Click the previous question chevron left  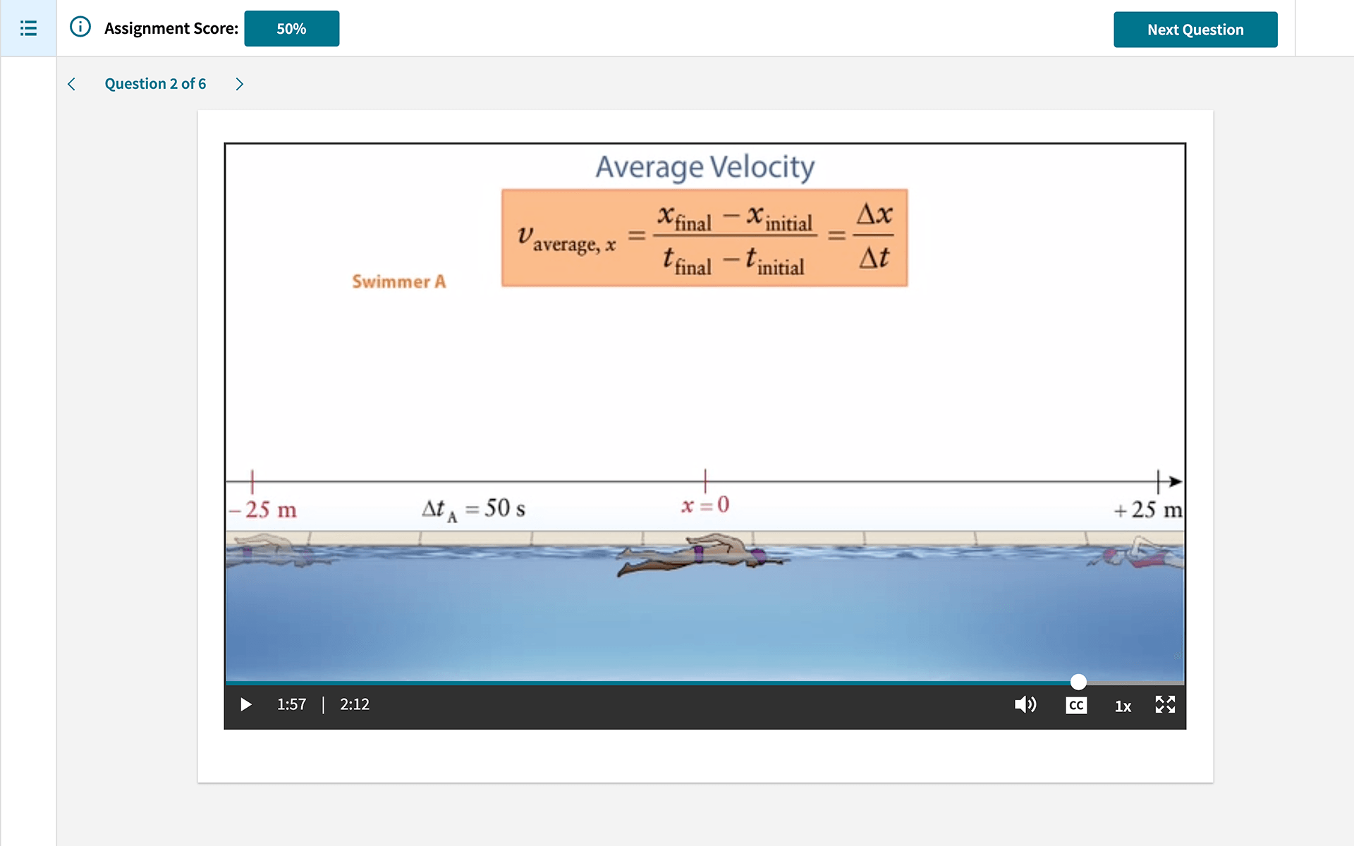coord(72,83)
